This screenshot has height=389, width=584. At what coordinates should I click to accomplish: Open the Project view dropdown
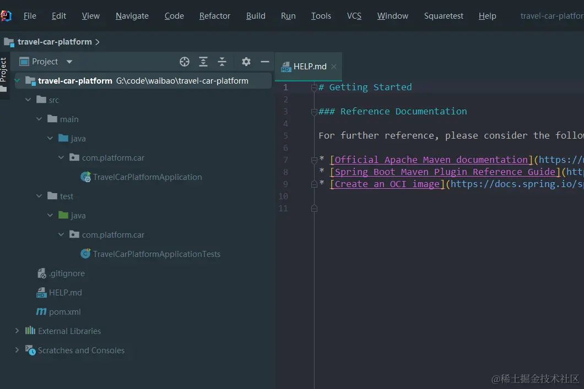(x=69, y=62)
